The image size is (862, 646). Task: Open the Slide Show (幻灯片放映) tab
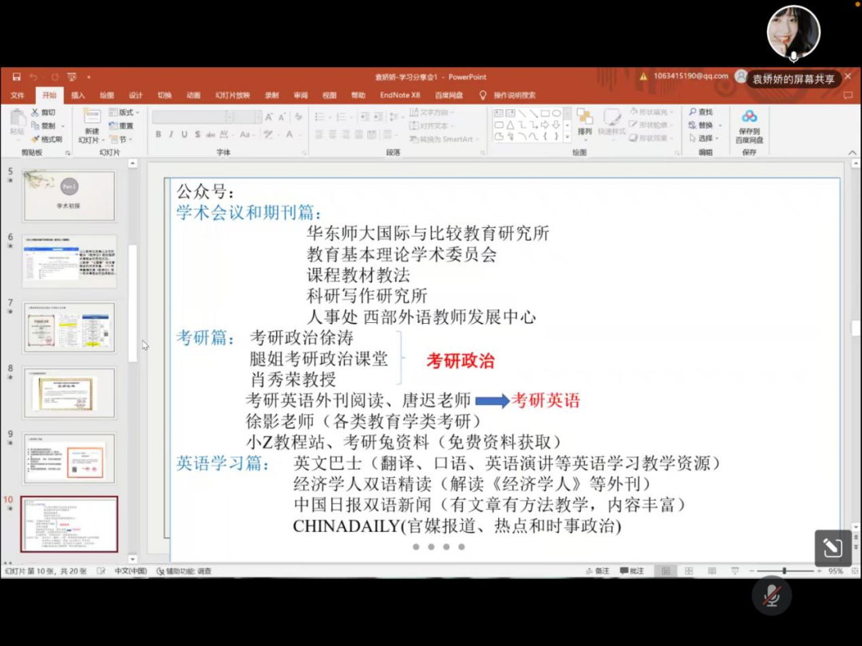[x=232, y=96]
